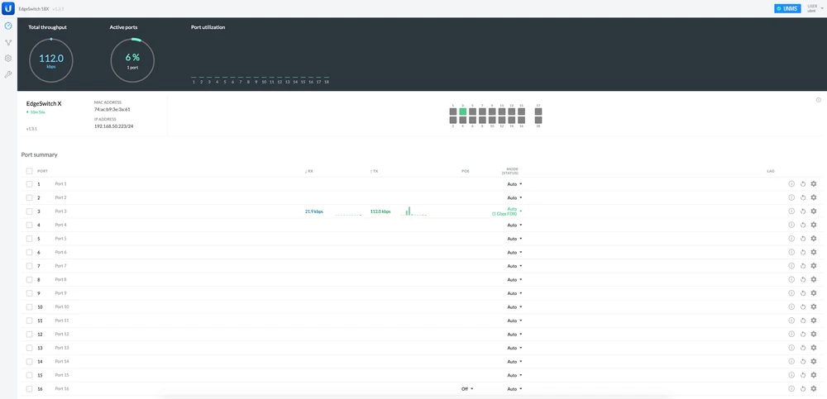The height and width of the screenshot is (399, 827).
Task: Expand the PoE dropdown on Port 16
Action: point(467,389)
